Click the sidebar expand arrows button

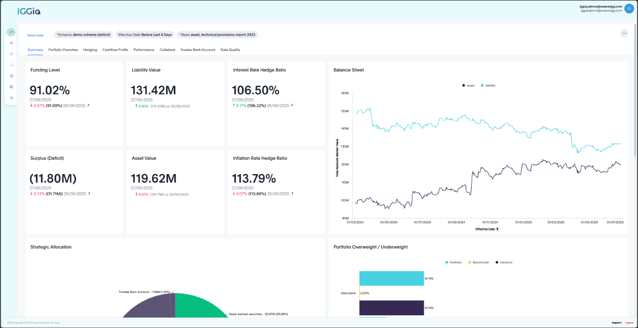tap(11, 32)
